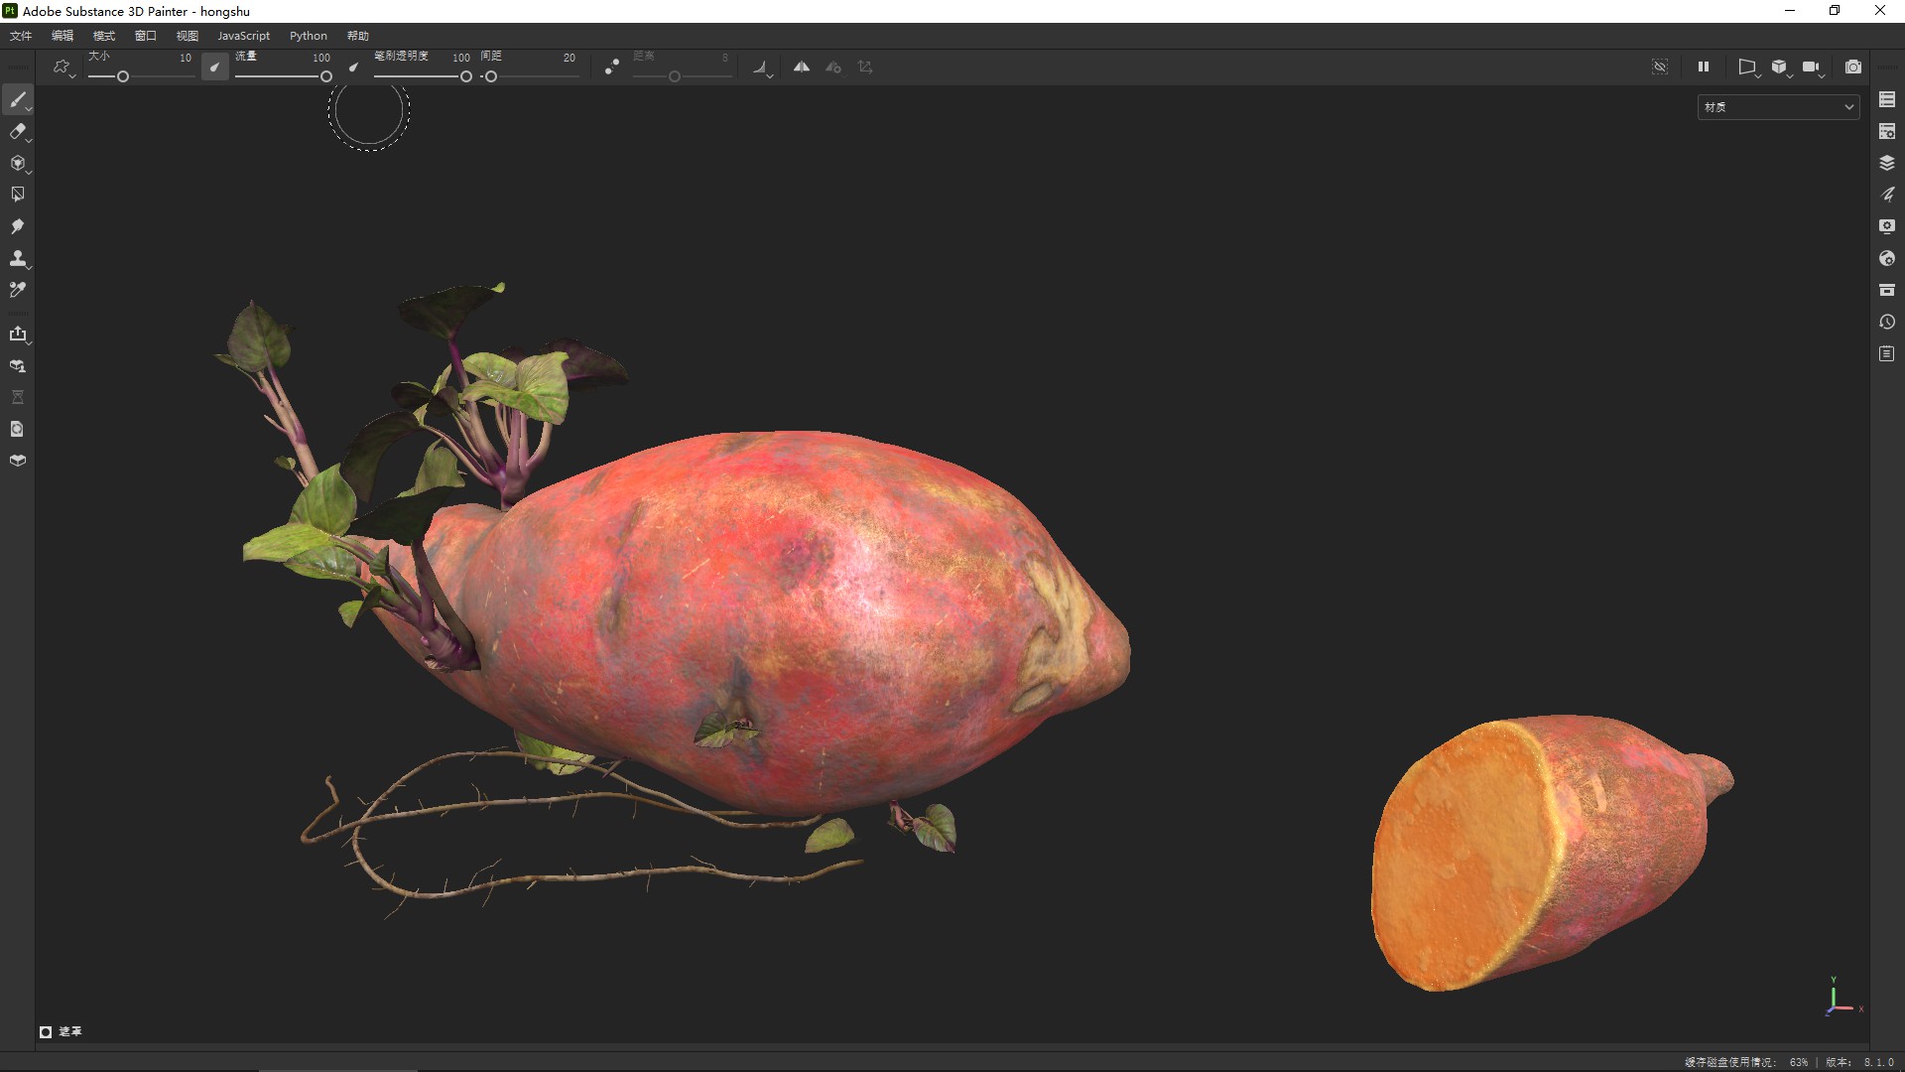
Task: Open the History panel icon
Action: tap(1887, 322)
